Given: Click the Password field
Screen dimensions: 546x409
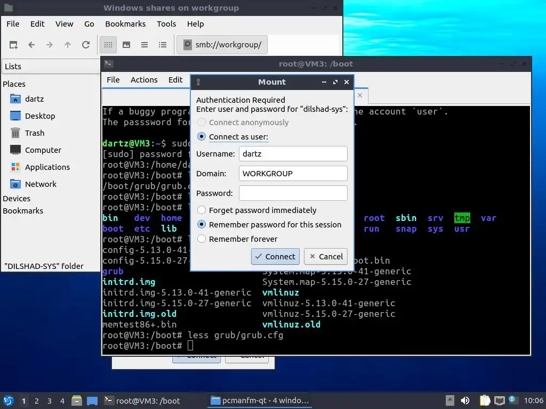Looking at the screenshot, I should (293, 193).
